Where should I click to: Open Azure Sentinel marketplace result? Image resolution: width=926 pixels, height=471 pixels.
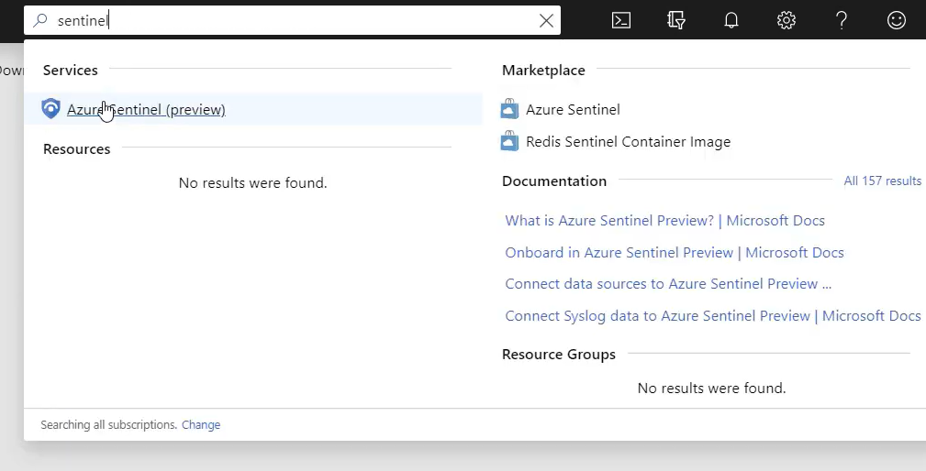point(573,110)
